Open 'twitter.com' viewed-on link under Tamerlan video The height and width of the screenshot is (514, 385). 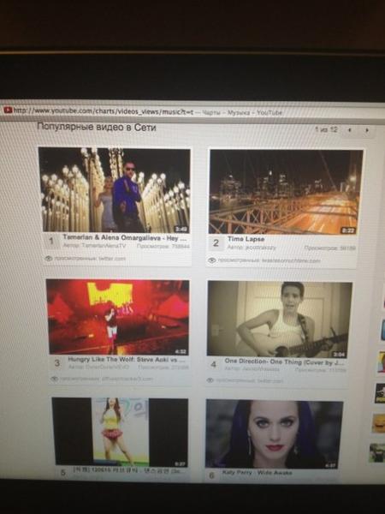point(112,259)
